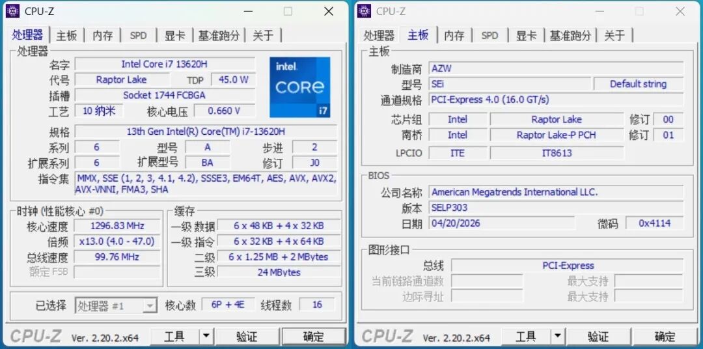
Task: Close the left CPU-Z window
Action: tap(329, 11)
